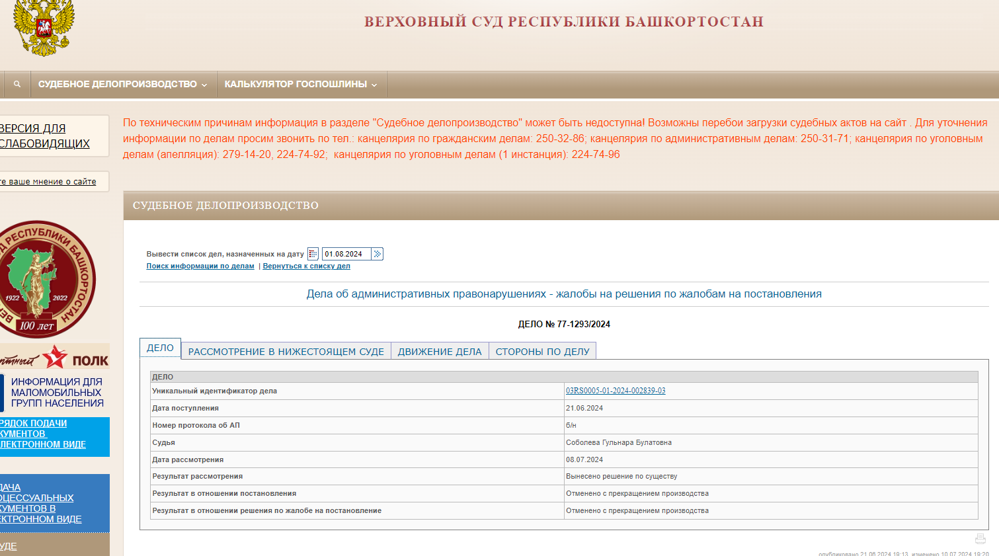Expand the Судебное делопроизводство menu

point(123,85)
